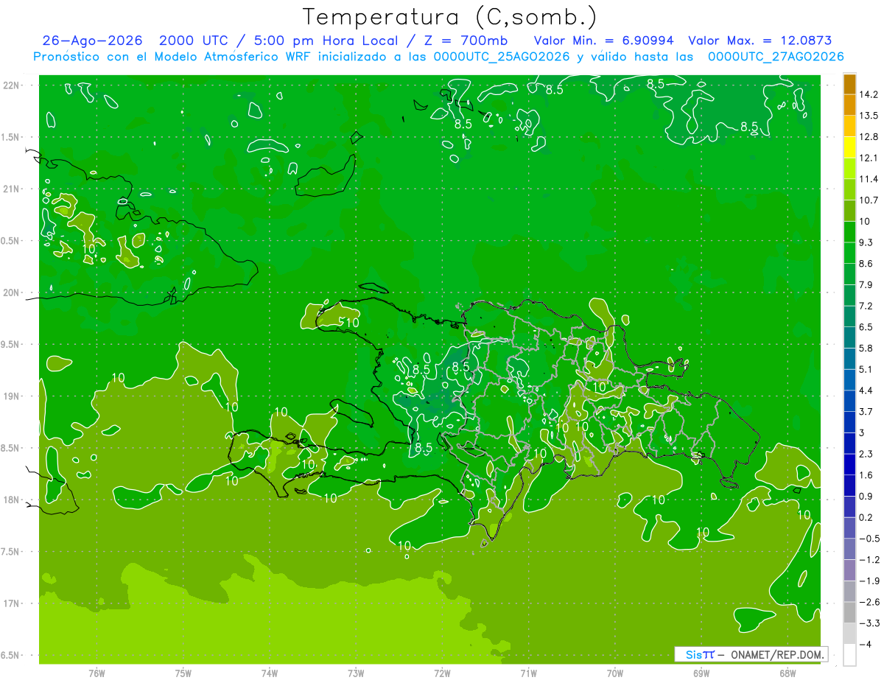Click the '19N' latitude axis label
Image resolution: width=884 pixels, height=683 pixels.
coord(13,396)
